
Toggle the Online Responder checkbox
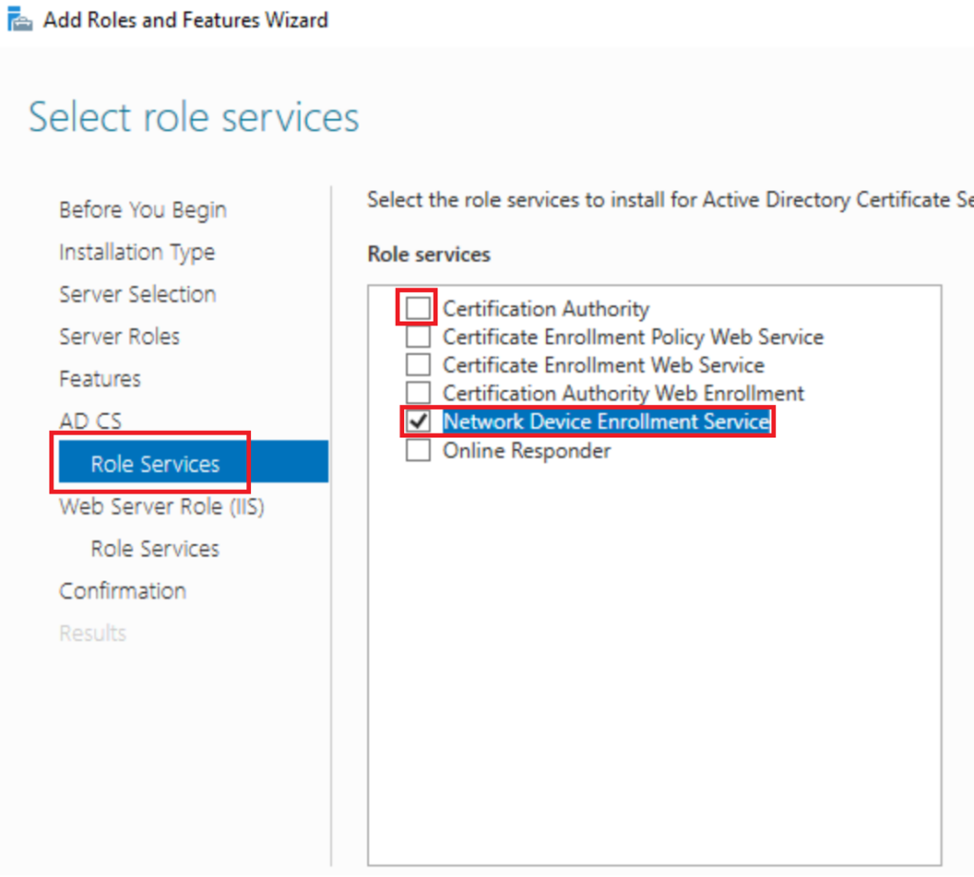[x=419, y=450]
